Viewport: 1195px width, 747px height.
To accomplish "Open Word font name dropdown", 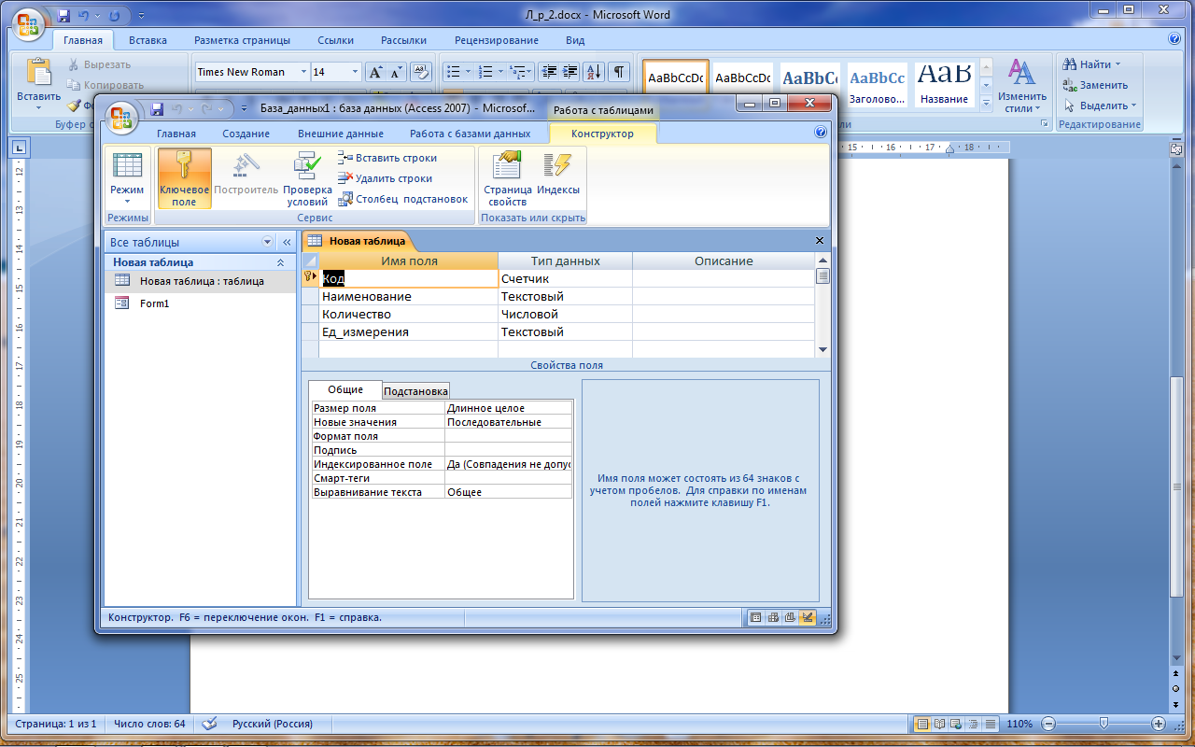I will 304,72.
